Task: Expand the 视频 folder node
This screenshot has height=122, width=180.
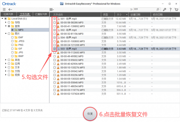Action: point(6,75)
